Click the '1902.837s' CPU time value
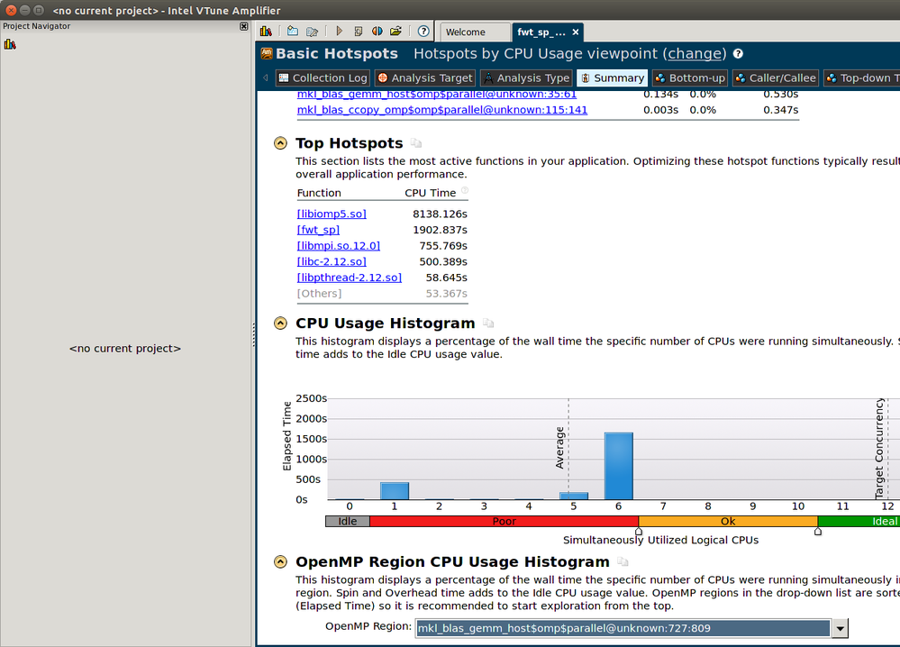900x647 pixels. click(440, 230)
